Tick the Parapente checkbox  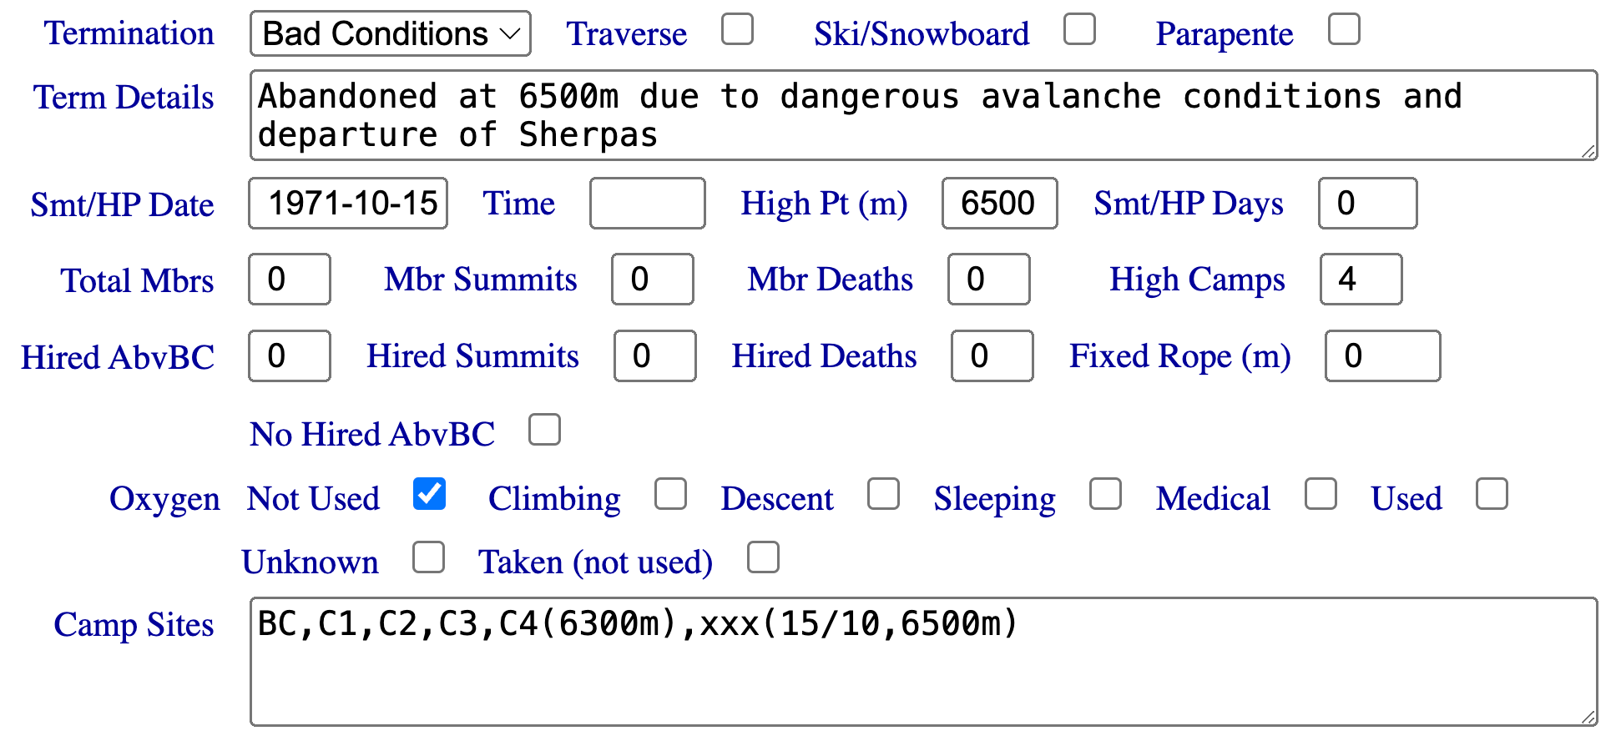pos(1344,29)
